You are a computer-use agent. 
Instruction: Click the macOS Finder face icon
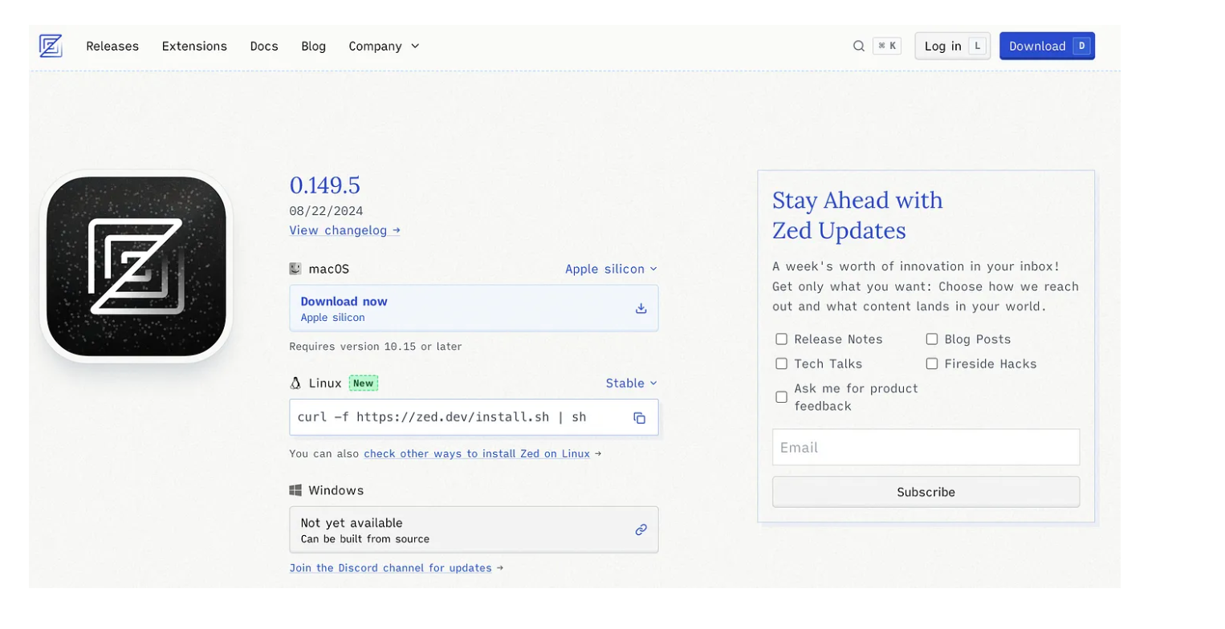[x=295, y=269]
